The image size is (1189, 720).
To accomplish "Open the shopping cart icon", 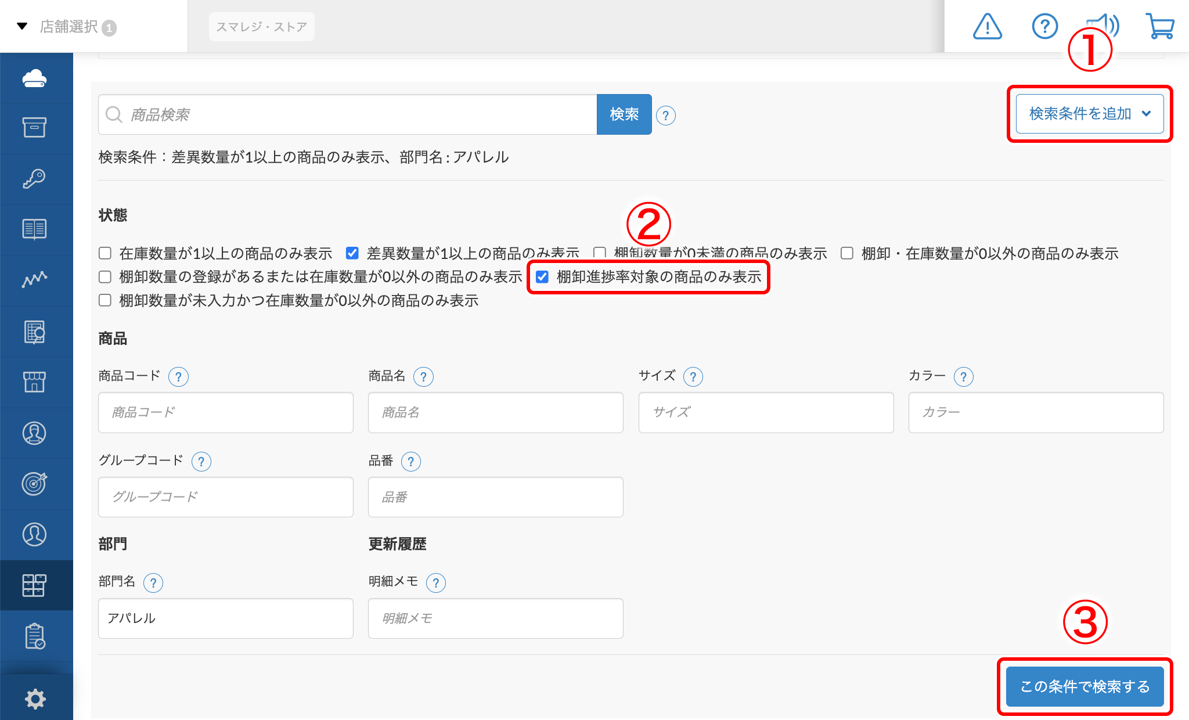I will click(x=1160, y=27).
